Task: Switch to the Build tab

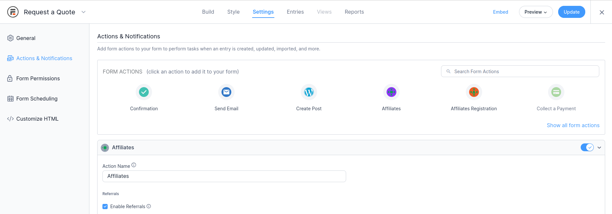Action: 208,12
